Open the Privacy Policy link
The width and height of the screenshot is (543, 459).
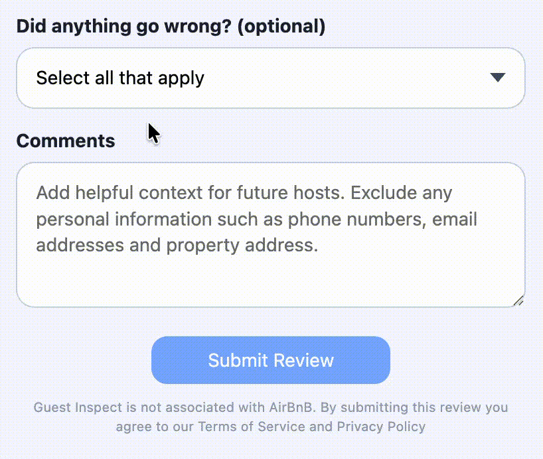click(381, 426)
